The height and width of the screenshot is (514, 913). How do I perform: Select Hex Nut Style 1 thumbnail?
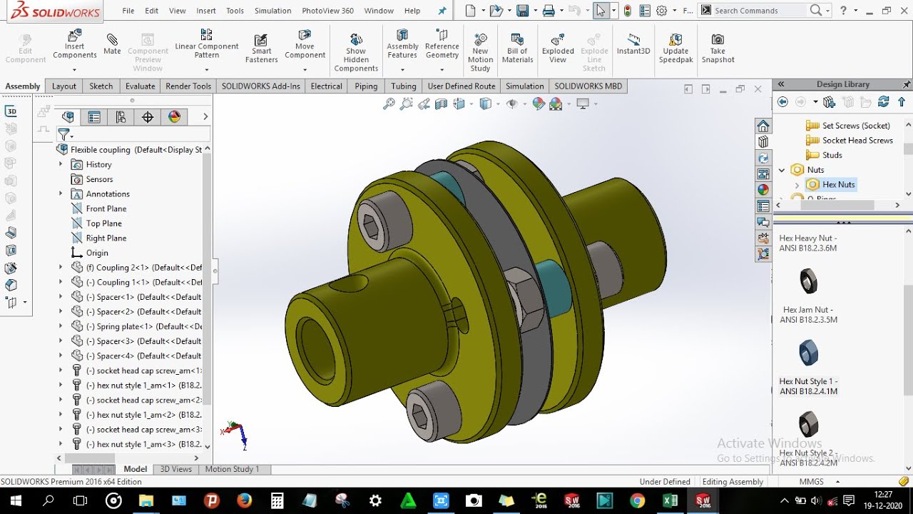click(808, 353)
